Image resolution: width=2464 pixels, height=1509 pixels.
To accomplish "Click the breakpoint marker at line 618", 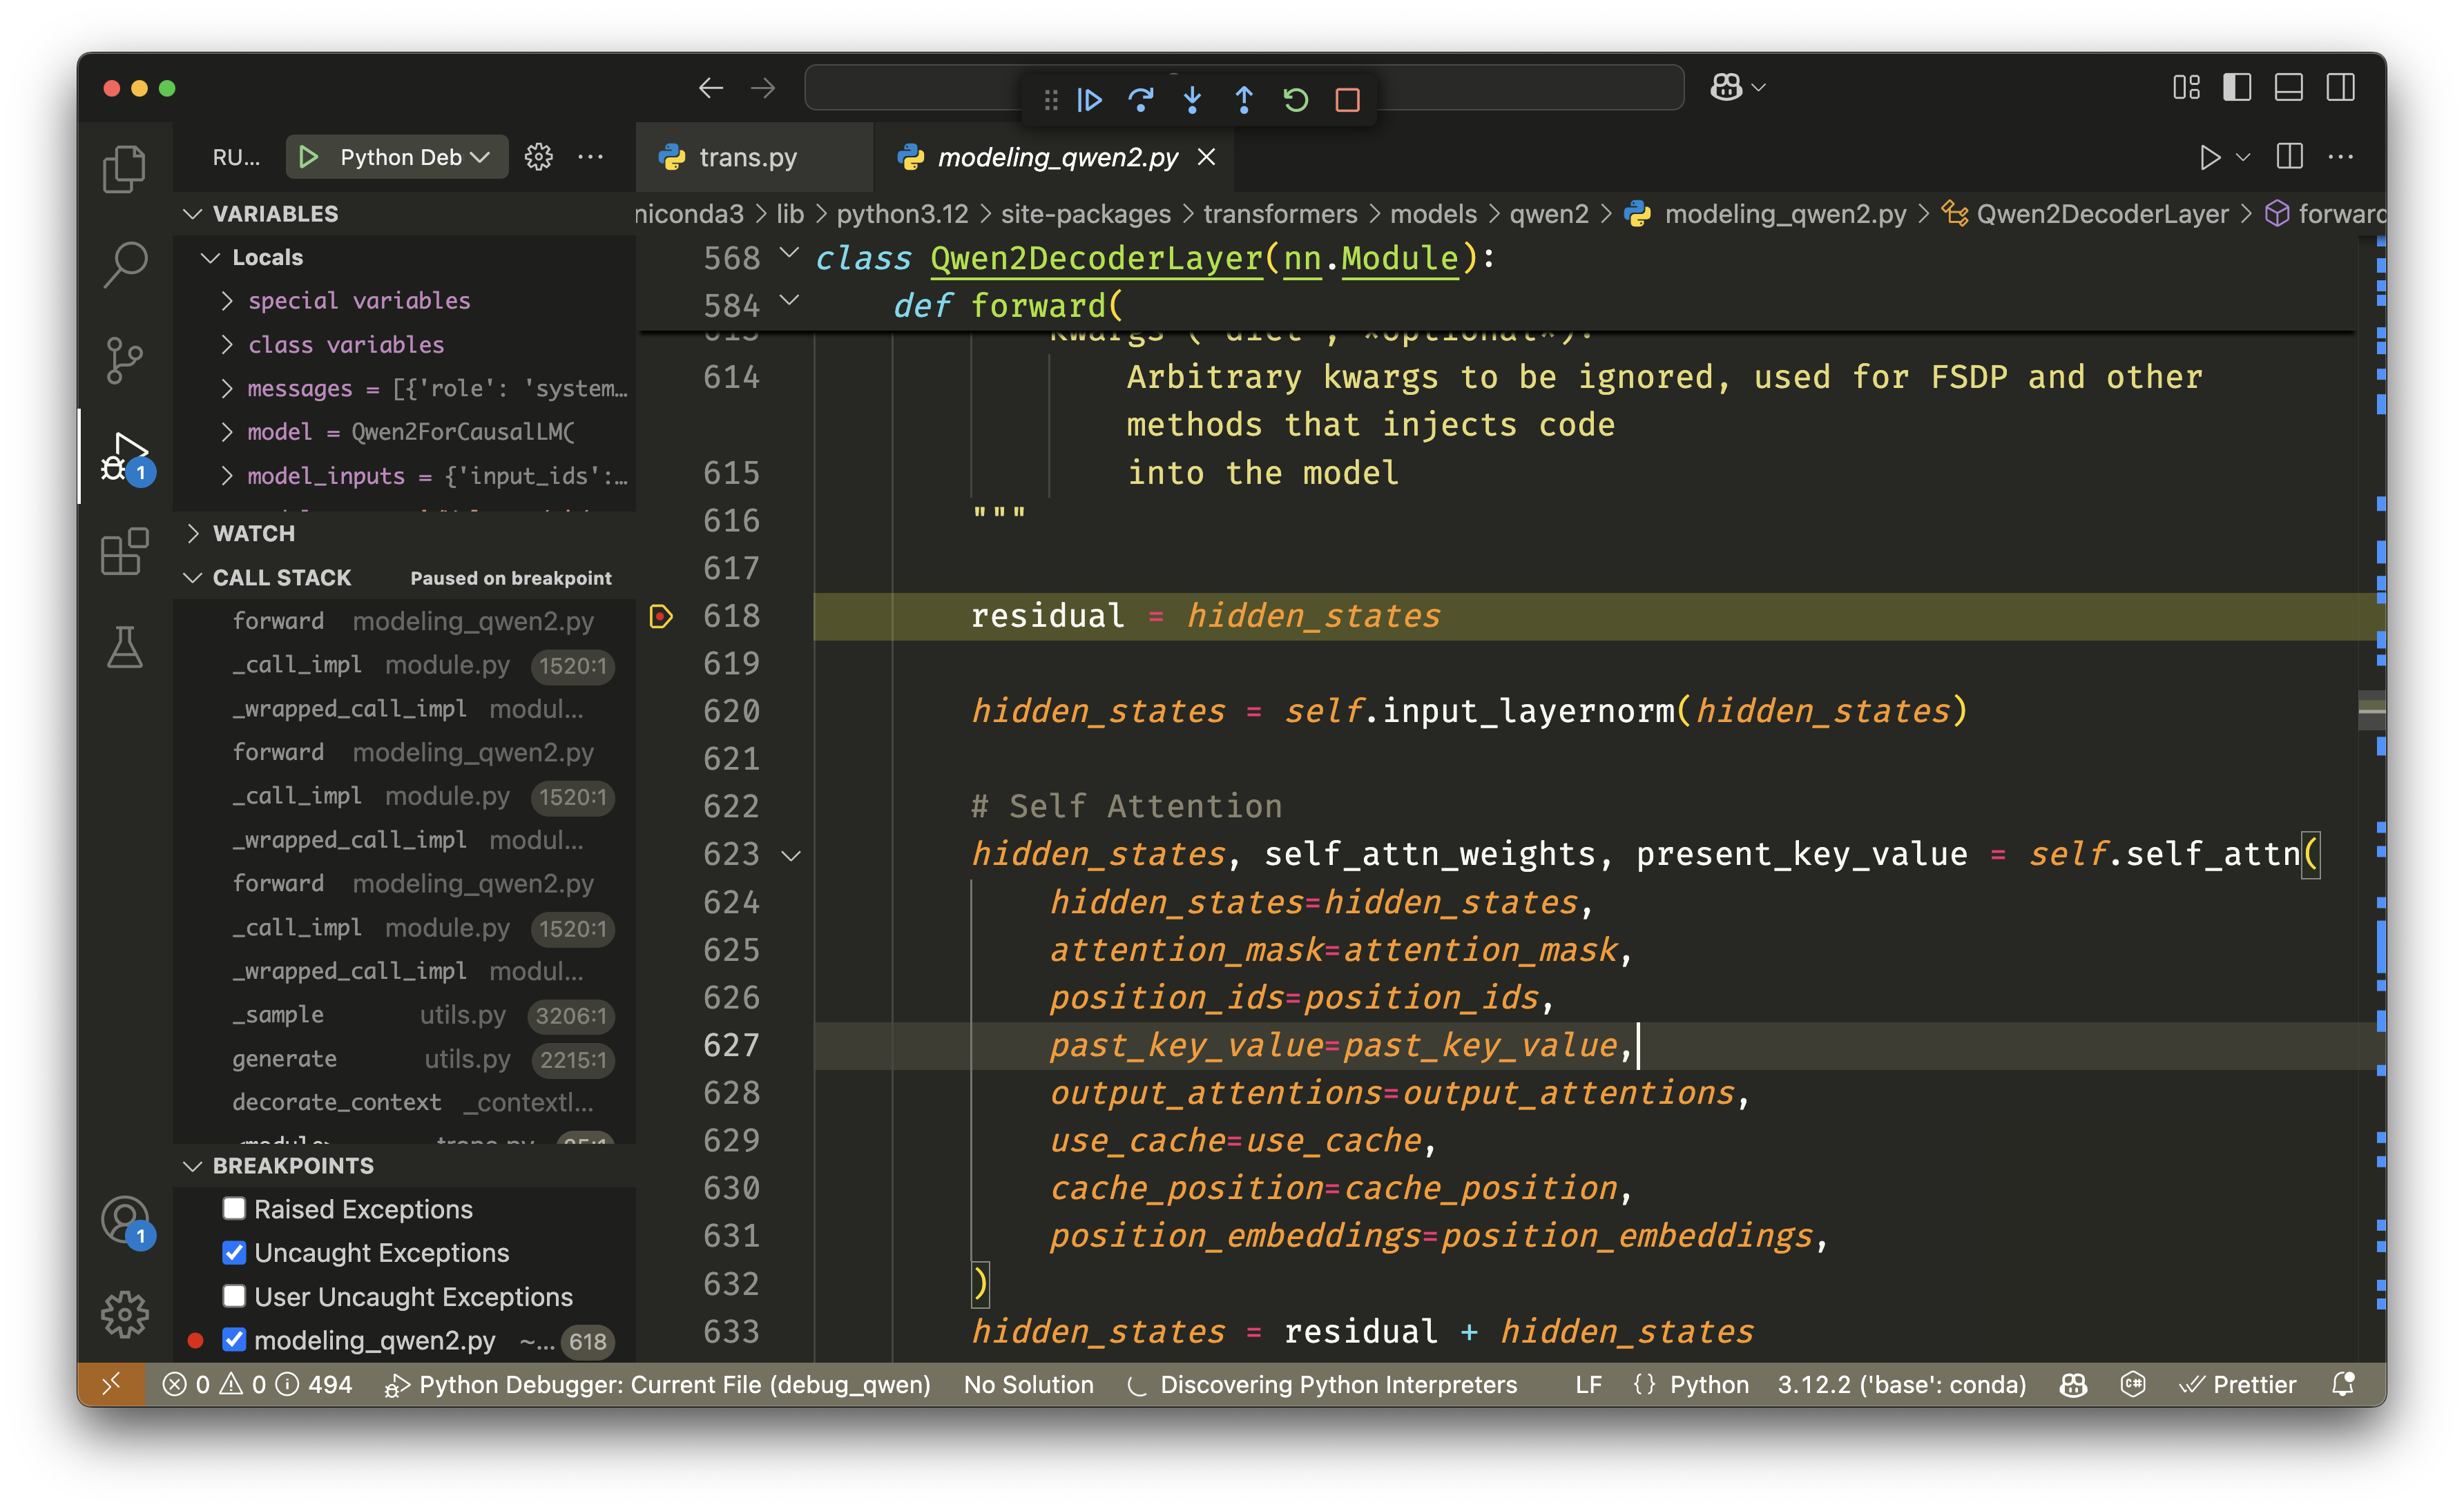I will tap(661, 616).
